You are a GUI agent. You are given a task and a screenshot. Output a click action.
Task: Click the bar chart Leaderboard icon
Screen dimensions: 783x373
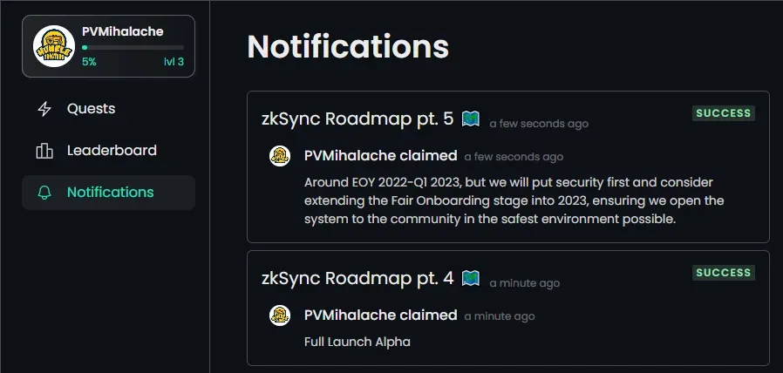(44, 151)
